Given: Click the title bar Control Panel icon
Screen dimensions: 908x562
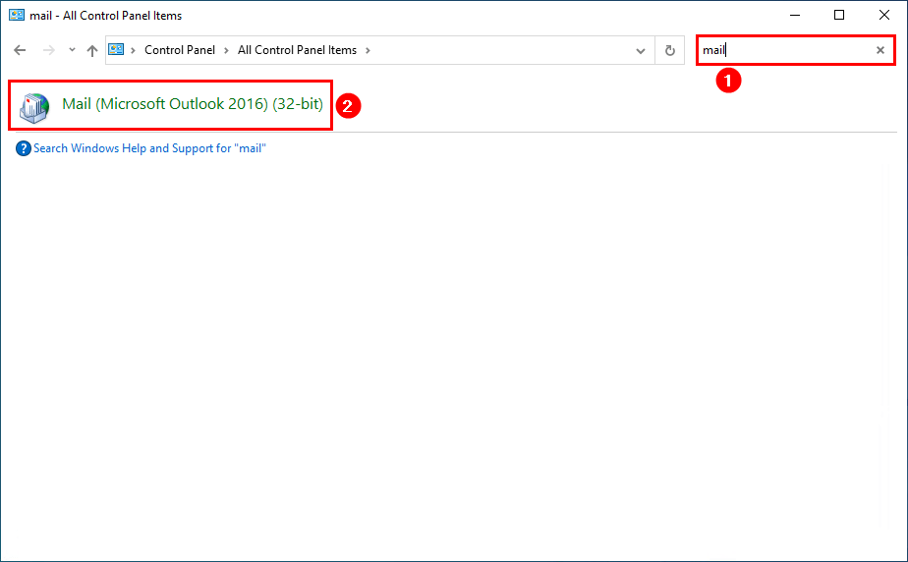Looking at the screenshot, I should 16,15.
